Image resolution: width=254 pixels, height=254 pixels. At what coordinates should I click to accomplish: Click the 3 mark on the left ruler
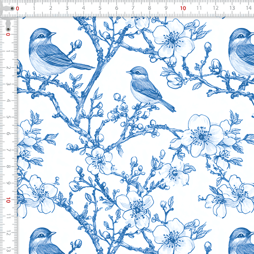[x=8, y=84]
